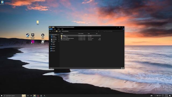The image size is (172, 97).
Task: Focus the File Explorer search box
Action: click(x=112, y=31)
